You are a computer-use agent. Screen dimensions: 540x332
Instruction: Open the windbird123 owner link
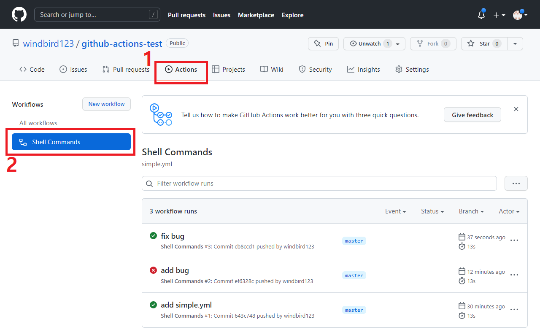tap(49, 43)
